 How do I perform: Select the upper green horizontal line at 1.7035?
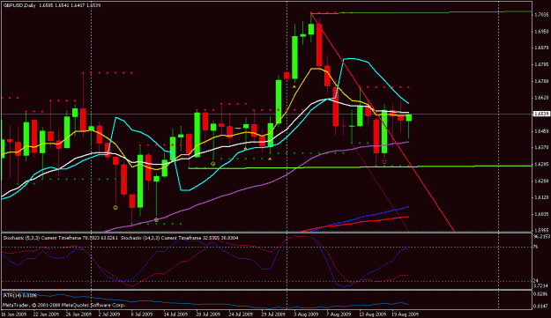tap(421, 12)
